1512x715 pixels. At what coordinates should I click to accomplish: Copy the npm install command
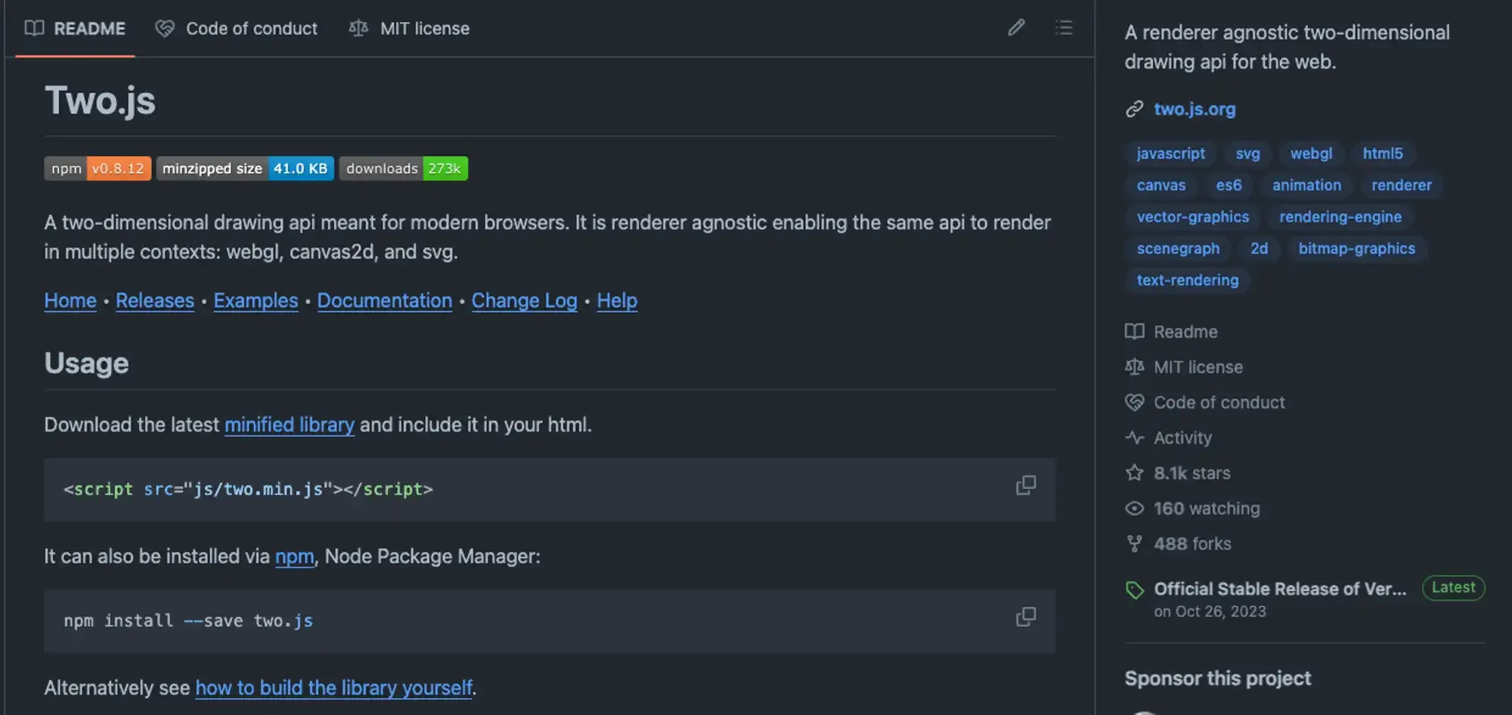point(1025,617)
